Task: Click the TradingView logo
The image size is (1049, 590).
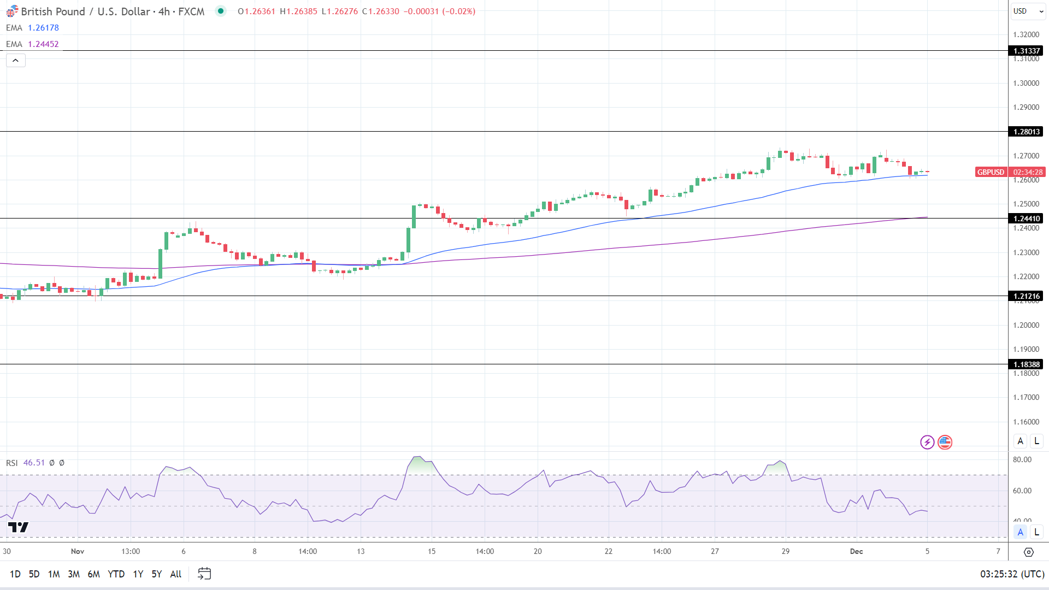Action: tap(18, 527)
